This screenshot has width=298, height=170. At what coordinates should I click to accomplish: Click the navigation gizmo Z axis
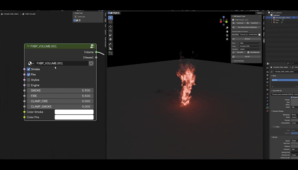[x=224, y=17]
